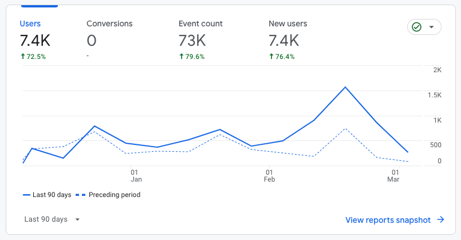Switch to the Event count metric
This screenshot has height=240, width=461.
click(200, 24)
